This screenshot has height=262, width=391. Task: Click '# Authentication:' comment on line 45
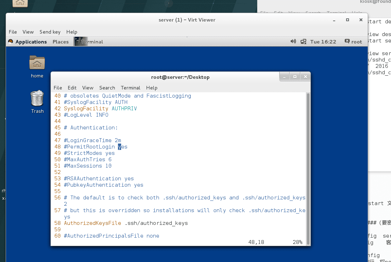[x=91, y=128]
